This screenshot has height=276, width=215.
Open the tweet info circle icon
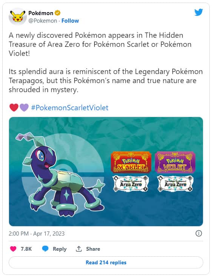199,233
